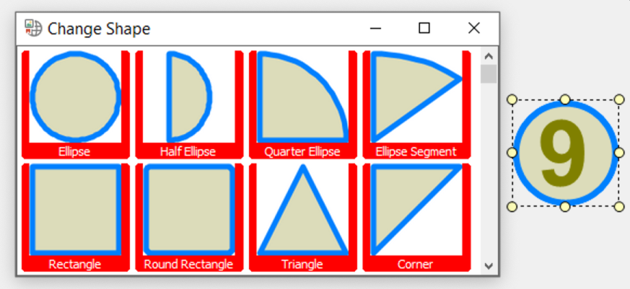The width and height of the screenshot is (630, 289).
Task: Click the right-middle selection handle
Action: (620, 153)
